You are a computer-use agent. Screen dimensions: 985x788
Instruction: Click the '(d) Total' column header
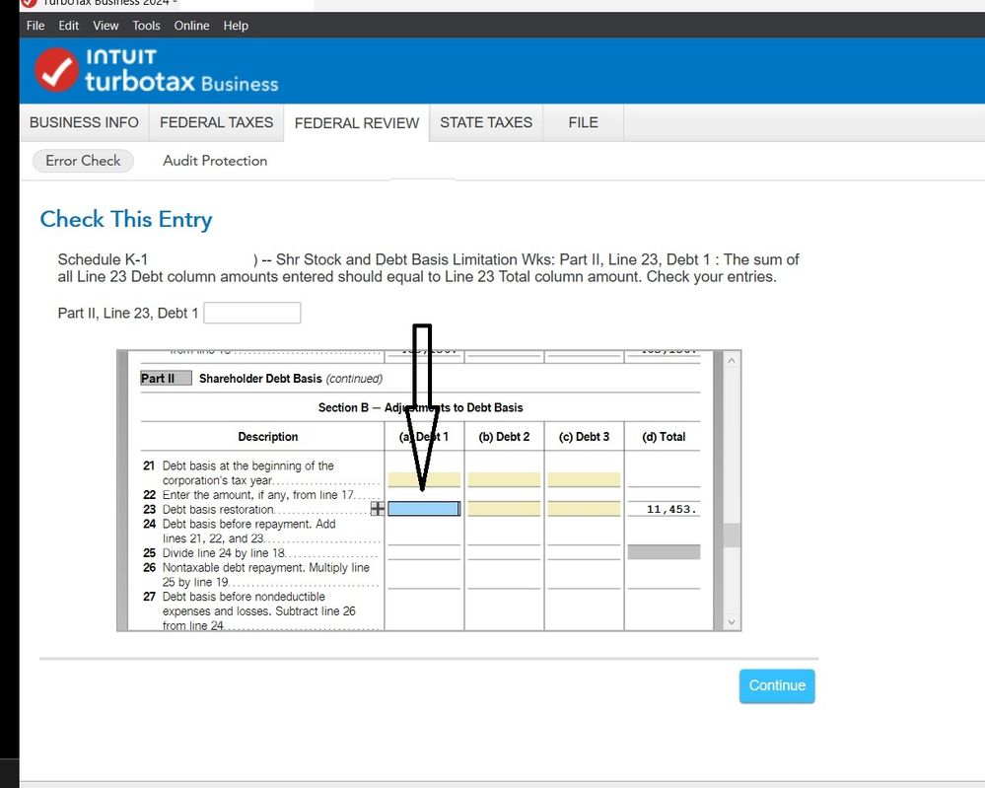[x=664, y=437]
